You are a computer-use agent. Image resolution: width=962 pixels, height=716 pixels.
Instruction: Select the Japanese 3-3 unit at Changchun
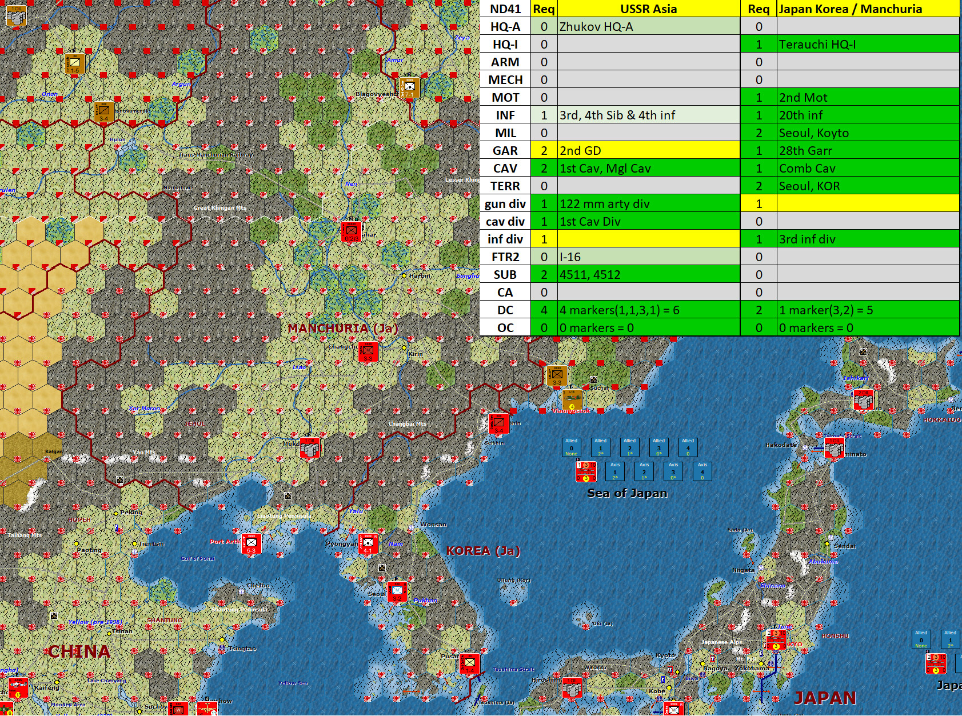tap(368, 351)
